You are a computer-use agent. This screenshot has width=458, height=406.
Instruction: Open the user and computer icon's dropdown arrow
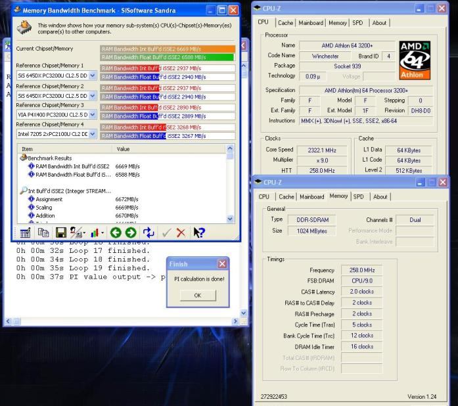click(84, 233)
